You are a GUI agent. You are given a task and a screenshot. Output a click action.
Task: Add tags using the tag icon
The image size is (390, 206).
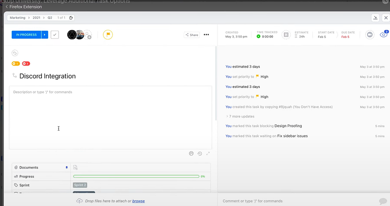15,53
